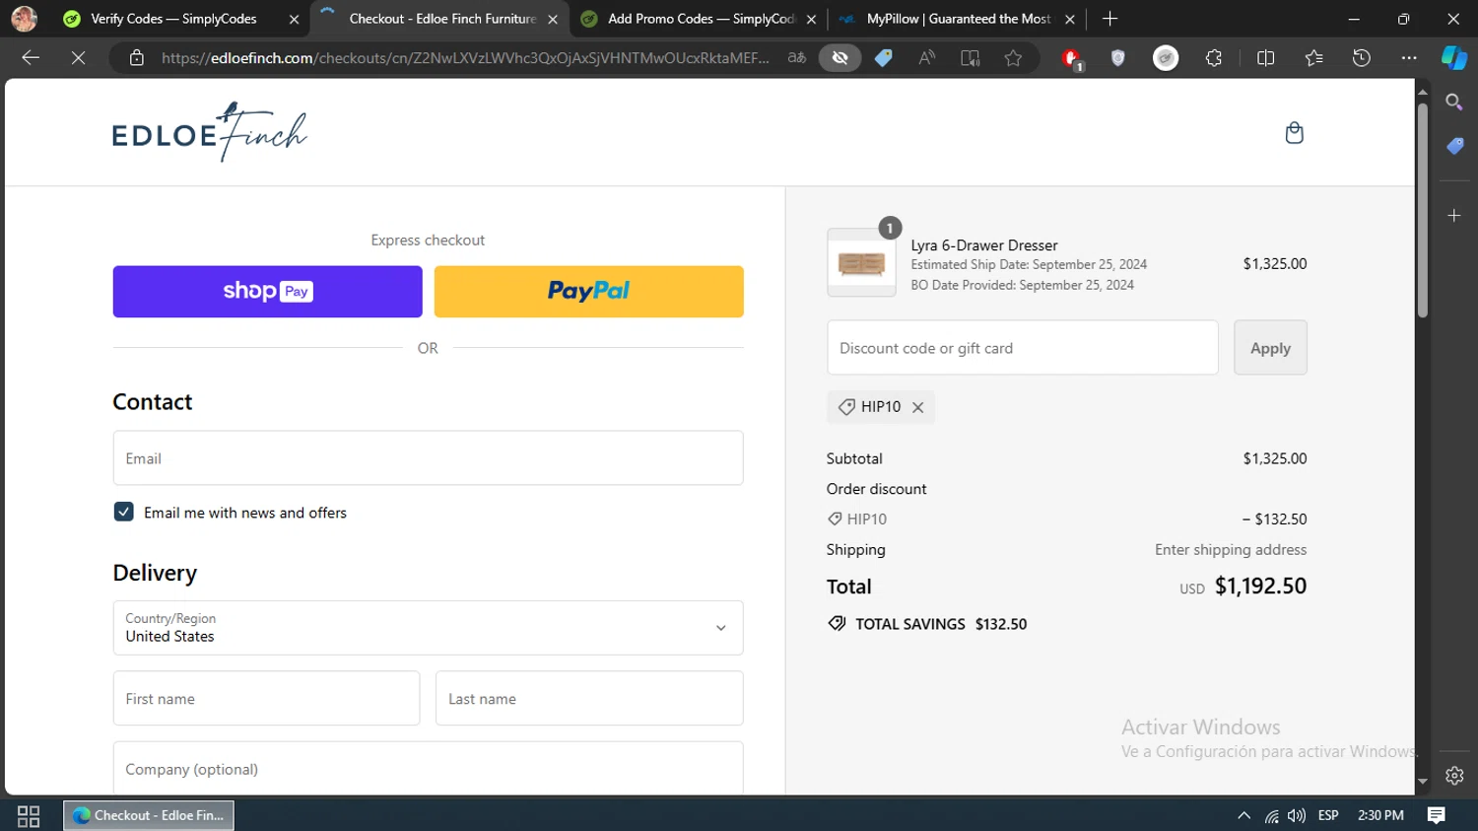Close the MyPillow tab
Viewport: 1478px width, 831px height.
(x=1070, y=19)
